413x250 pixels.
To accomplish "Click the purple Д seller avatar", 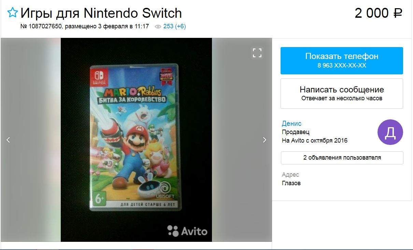I will tap(390, 132).
